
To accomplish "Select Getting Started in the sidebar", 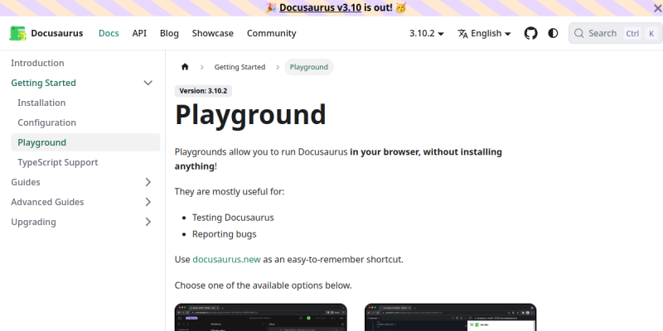I will pyautogui.click(x=44, y=83).
